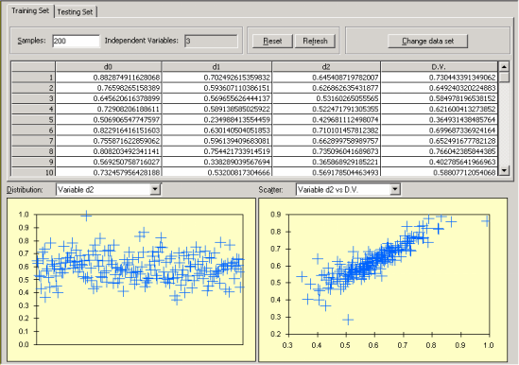Click cell 0.58807712054068
Screen dimensions: 519x365
pos(439,172)
